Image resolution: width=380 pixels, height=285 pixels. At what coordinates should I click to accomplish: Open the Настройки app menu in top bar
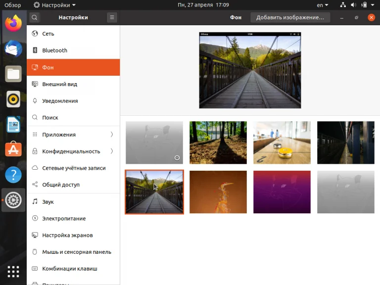pos(54,5)
